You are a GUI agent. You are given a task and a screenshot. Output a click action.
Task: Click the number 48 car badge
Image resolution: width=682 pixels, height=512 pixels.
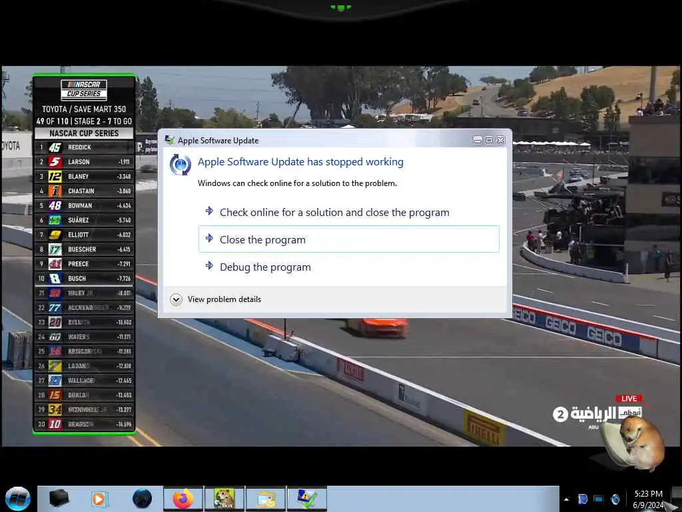click(x=55, y=205)
